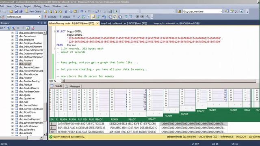Viewport: 260px width, 146px height.
Task: Click the Decrease Indent icon
Action: [x=137, y=17]
